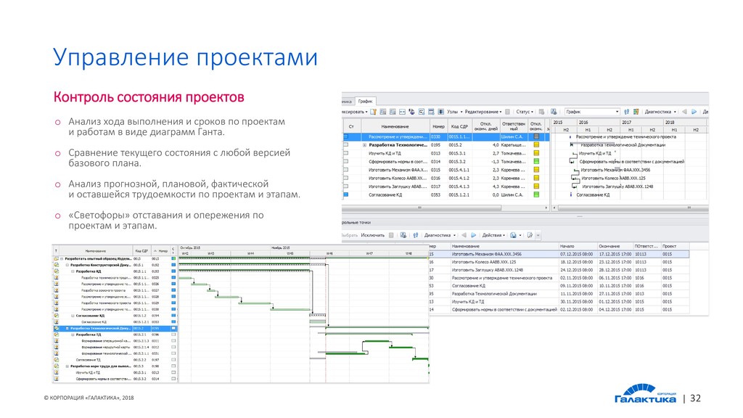This screenshot has height=418, width=743.
Task: Click task icon of row 0314 in tree
Action: click(x=56, y=379)
